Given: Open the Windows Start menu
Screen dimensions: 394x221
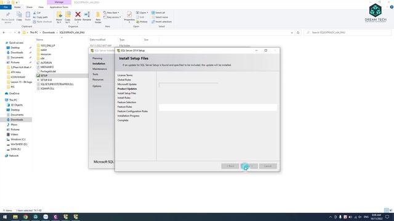Looking at the screenshot, I should [x=5, y=217].
